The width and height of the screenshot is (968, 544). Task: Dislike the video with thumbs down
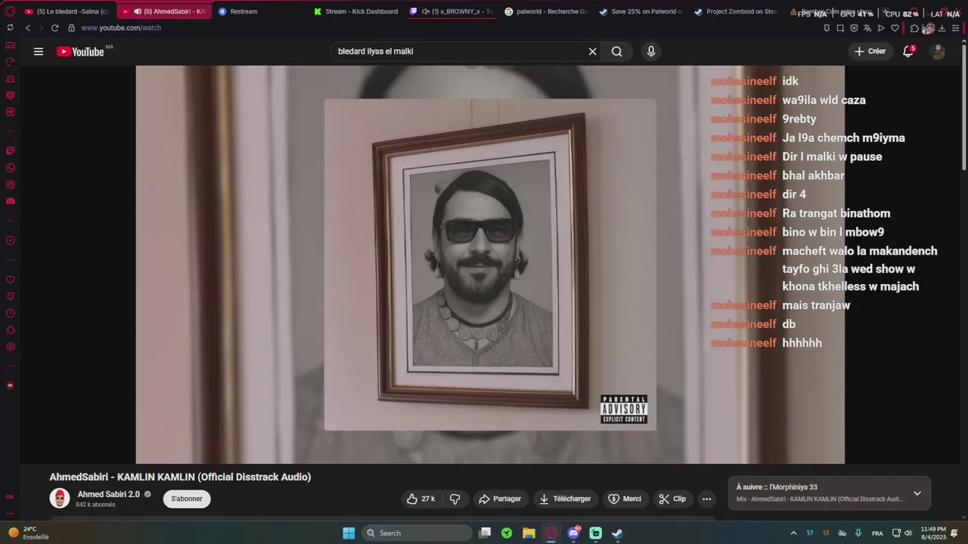click(x=455, y=499)
